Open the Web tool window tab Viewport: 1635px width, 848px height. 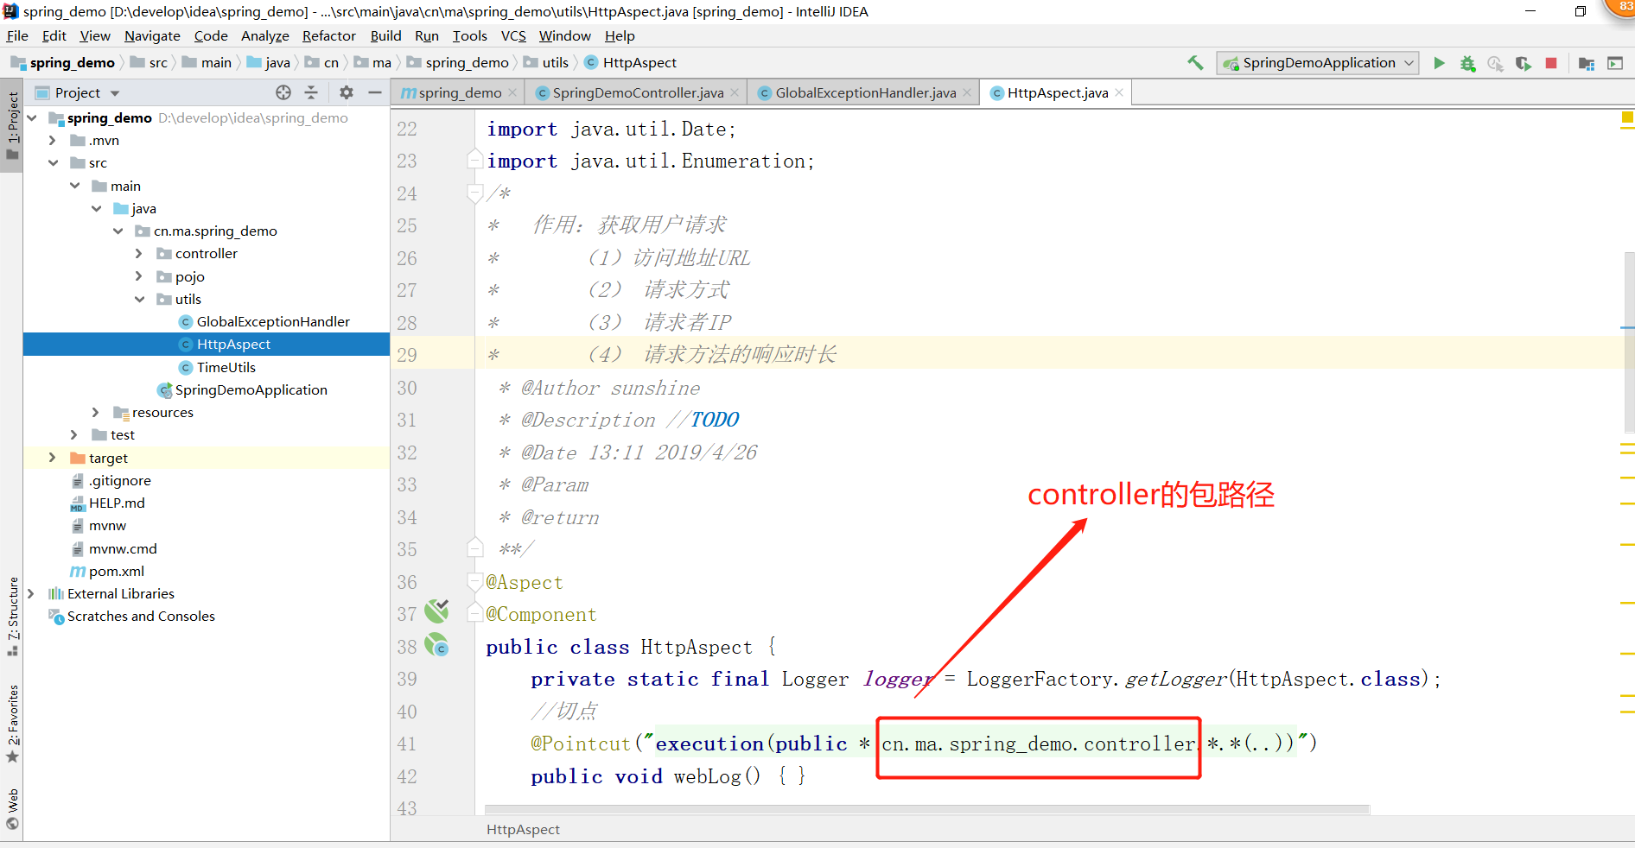pos(12,808)
